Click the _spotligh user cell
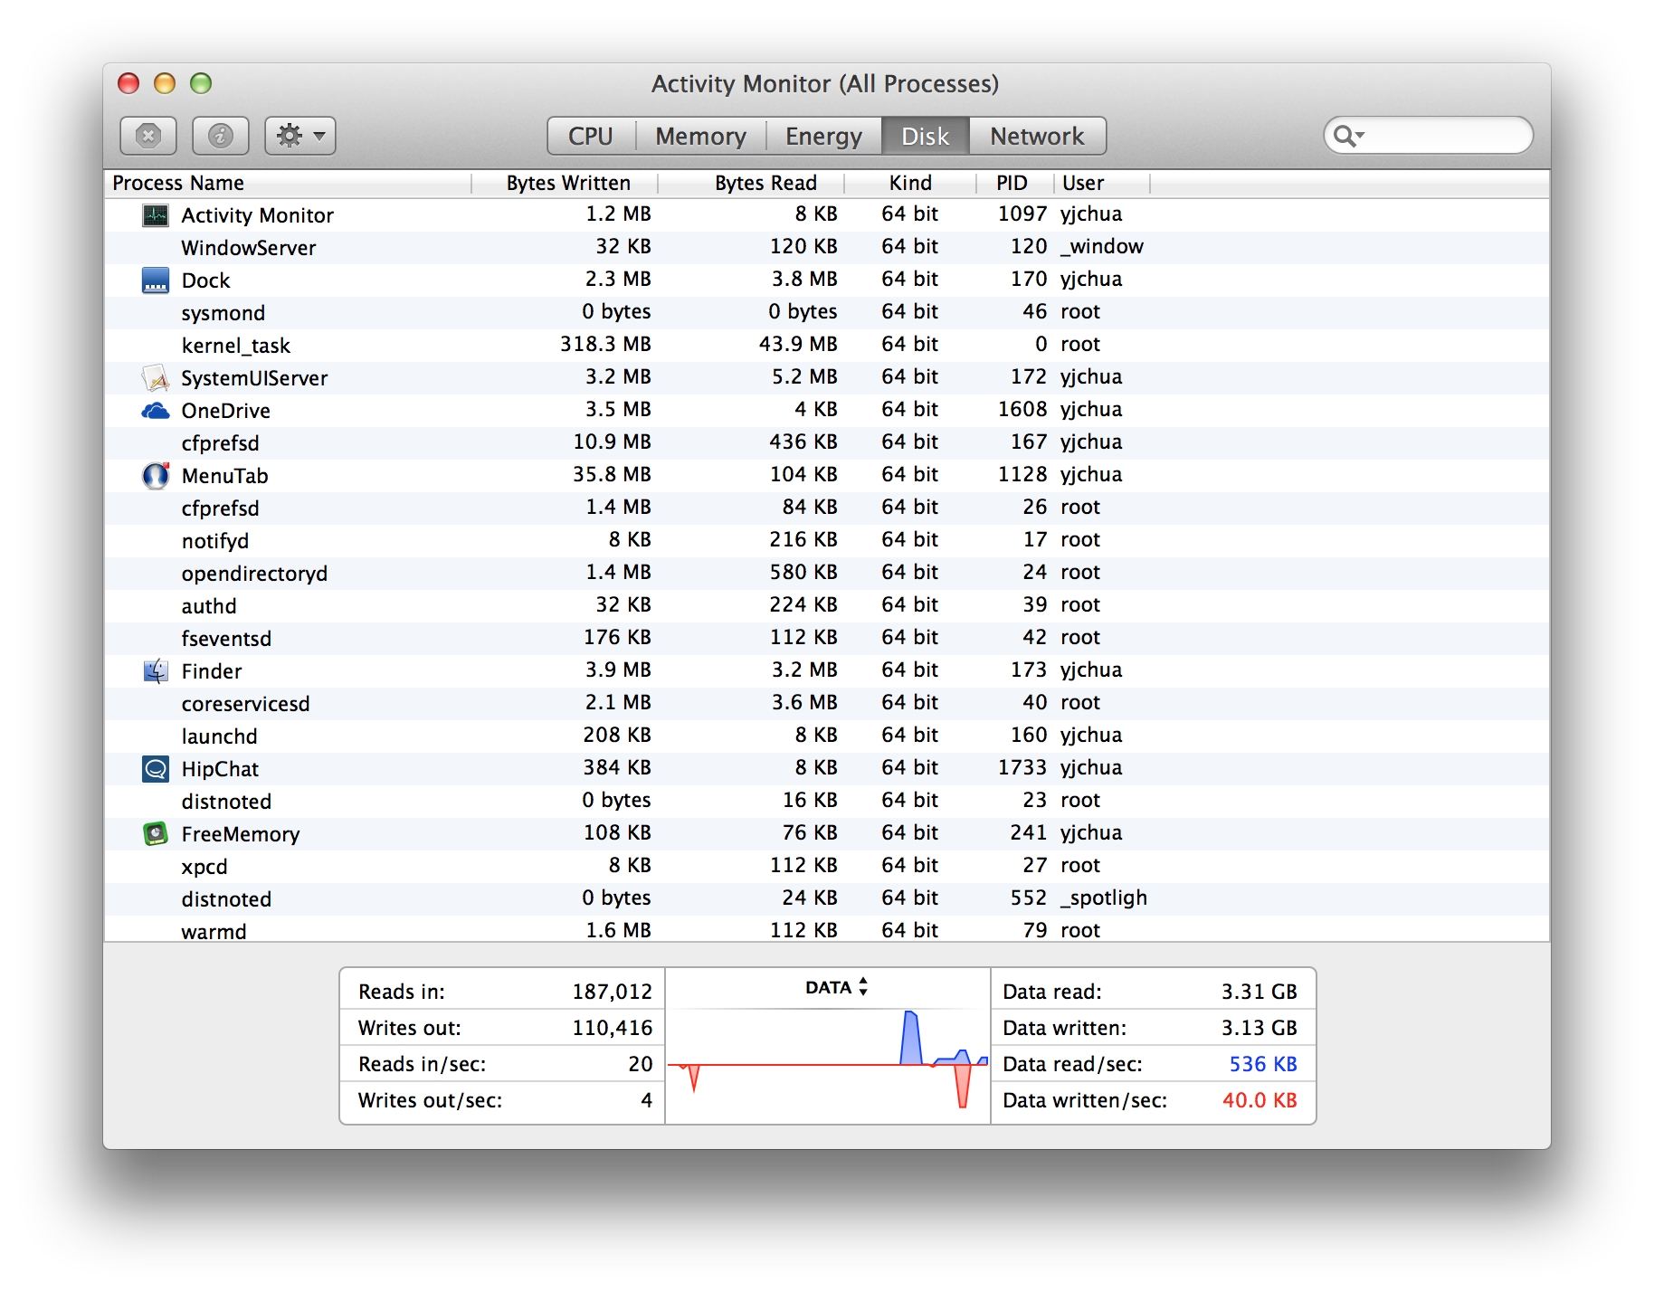The image size is (1654, 1292). click(1104, 898)
